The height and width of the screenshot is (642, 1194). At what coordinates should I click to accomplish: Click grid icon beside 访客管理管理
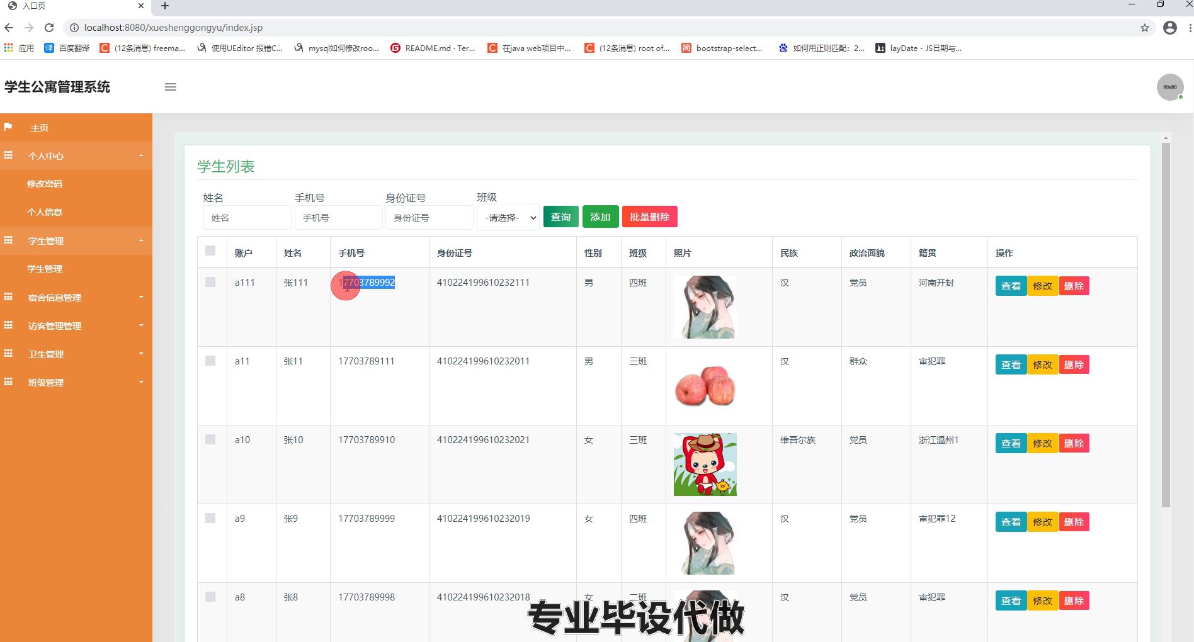pos(8,325)
